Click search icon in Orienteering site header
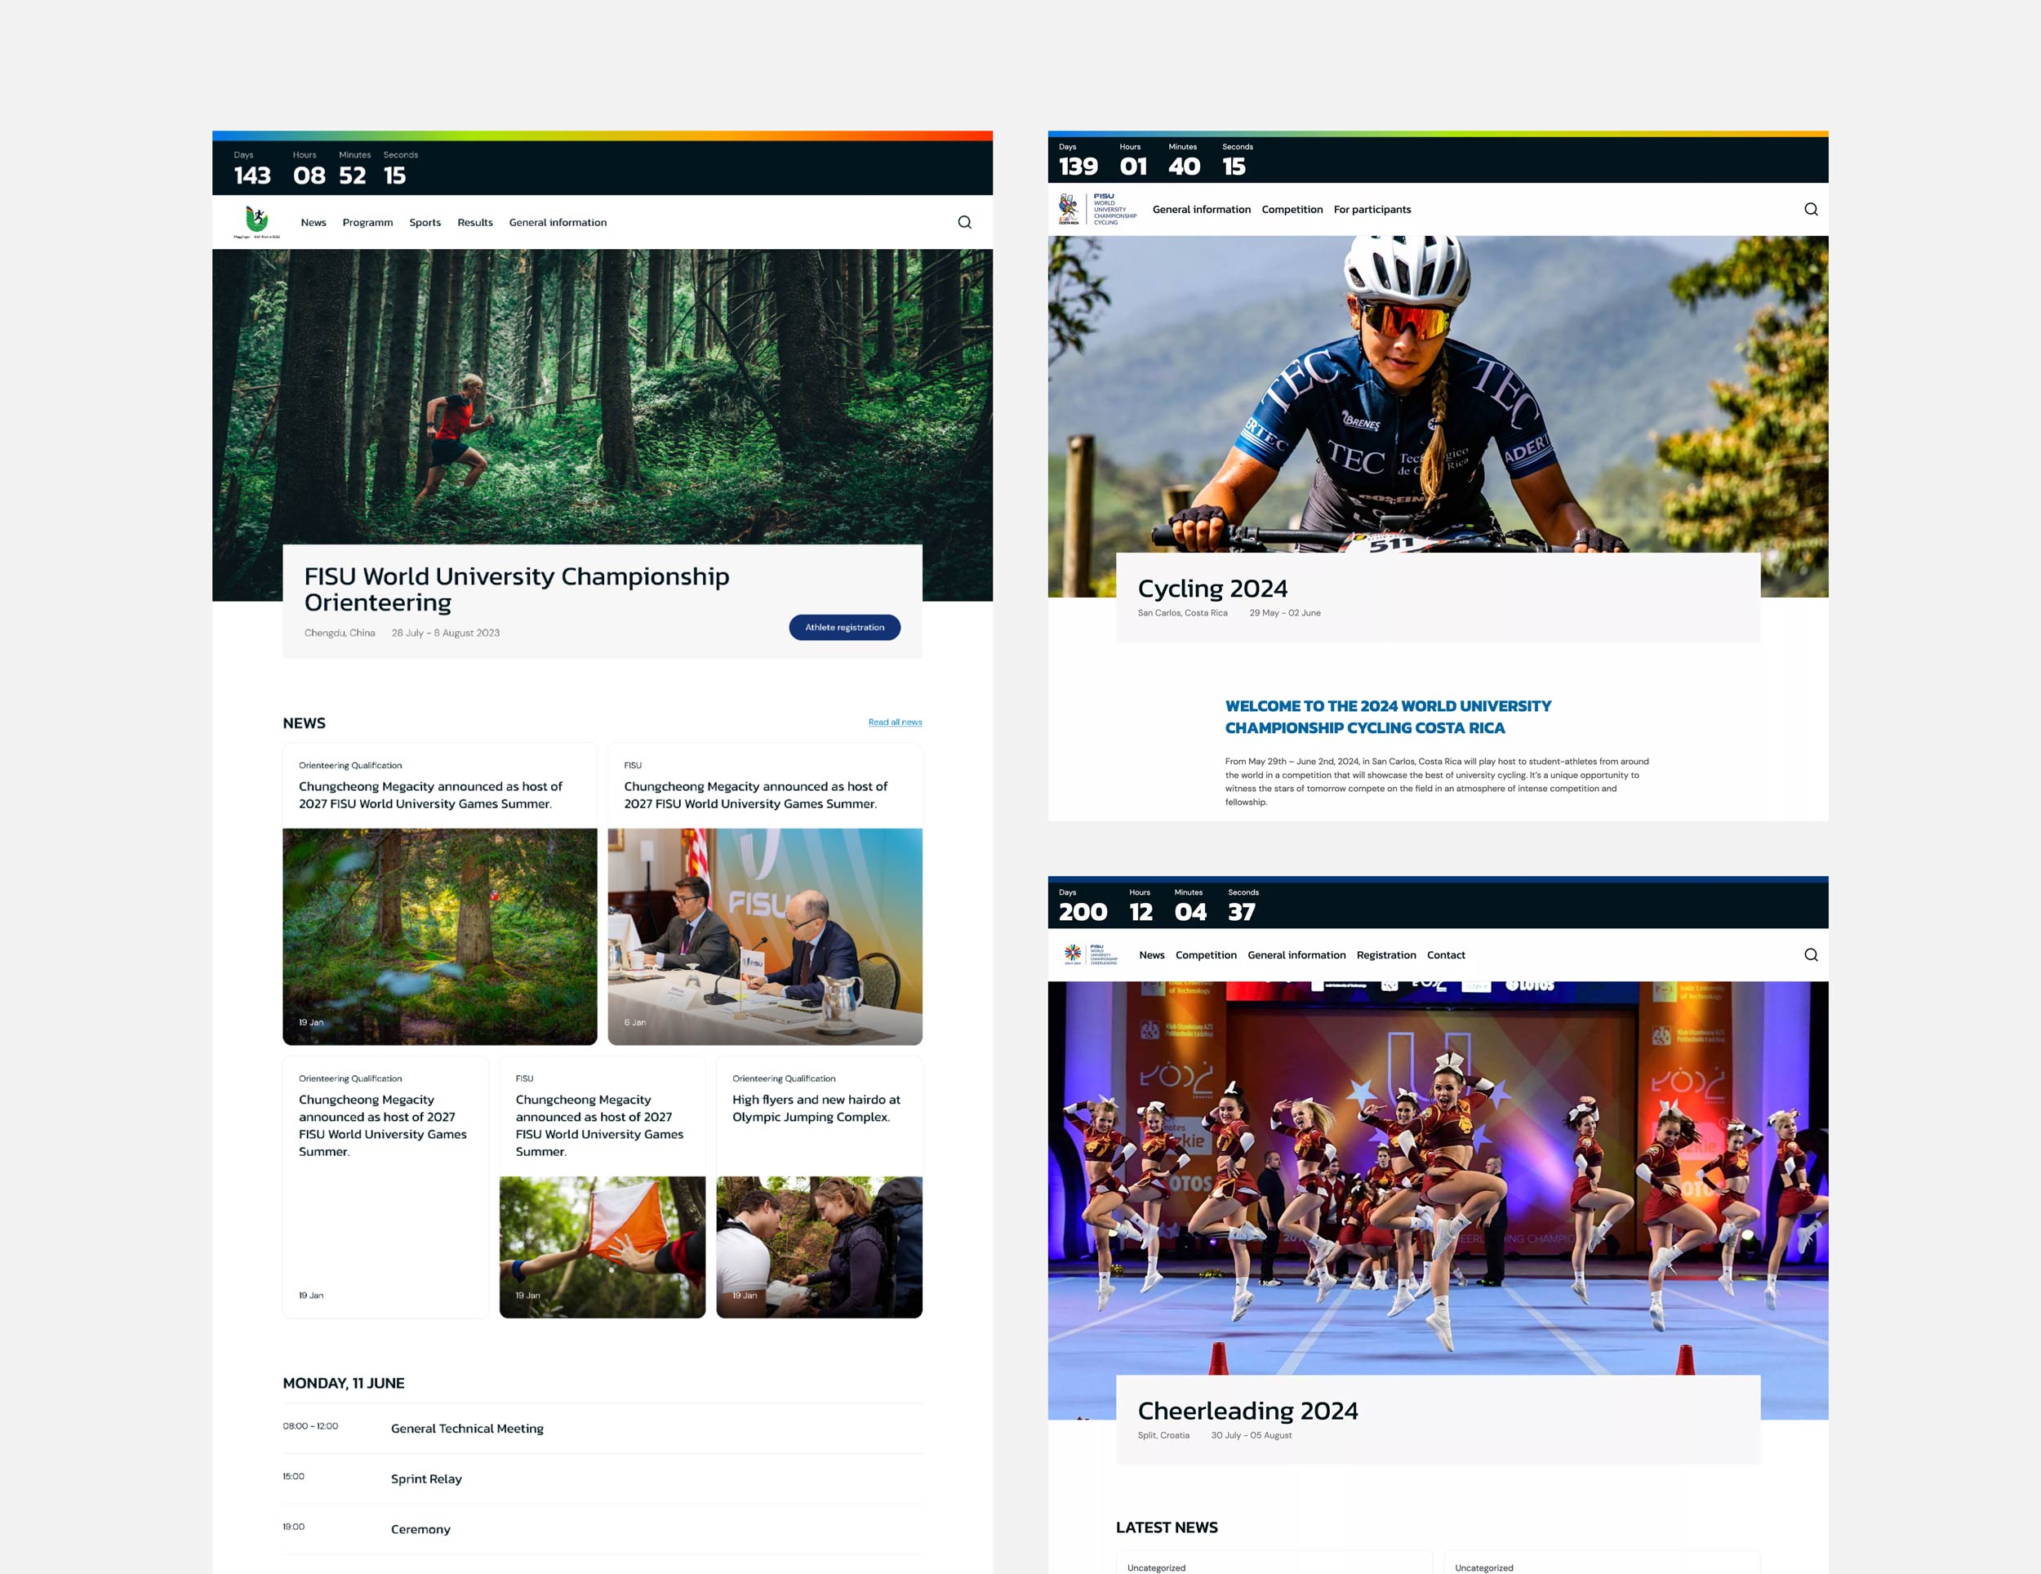Image resolution: width=2041 pixels, height=1574 pixels. (x=964, y=222)
